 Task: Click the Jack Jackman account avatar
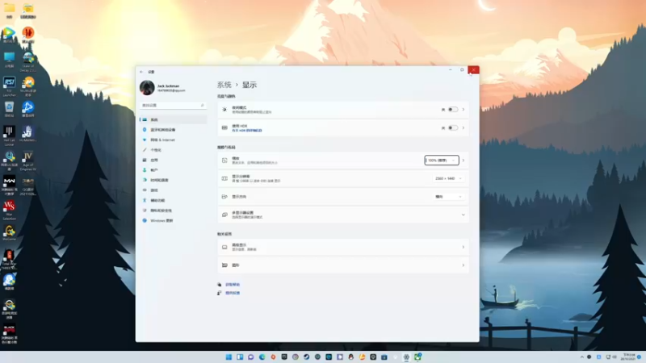tap(147, 88)
